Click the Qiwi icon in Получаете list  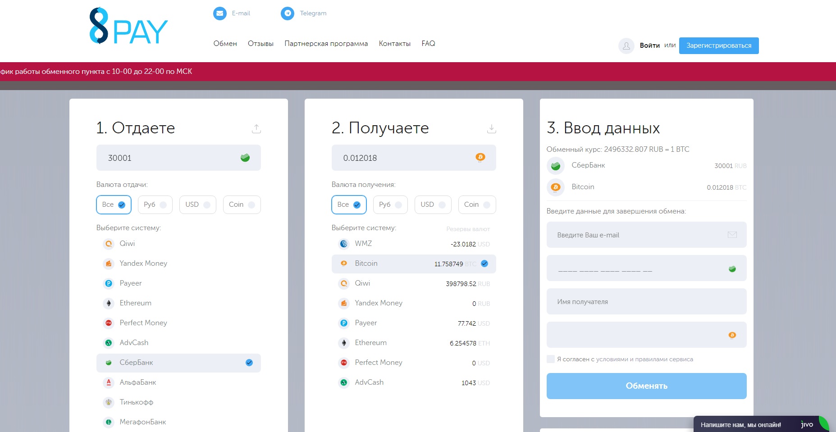344,283
